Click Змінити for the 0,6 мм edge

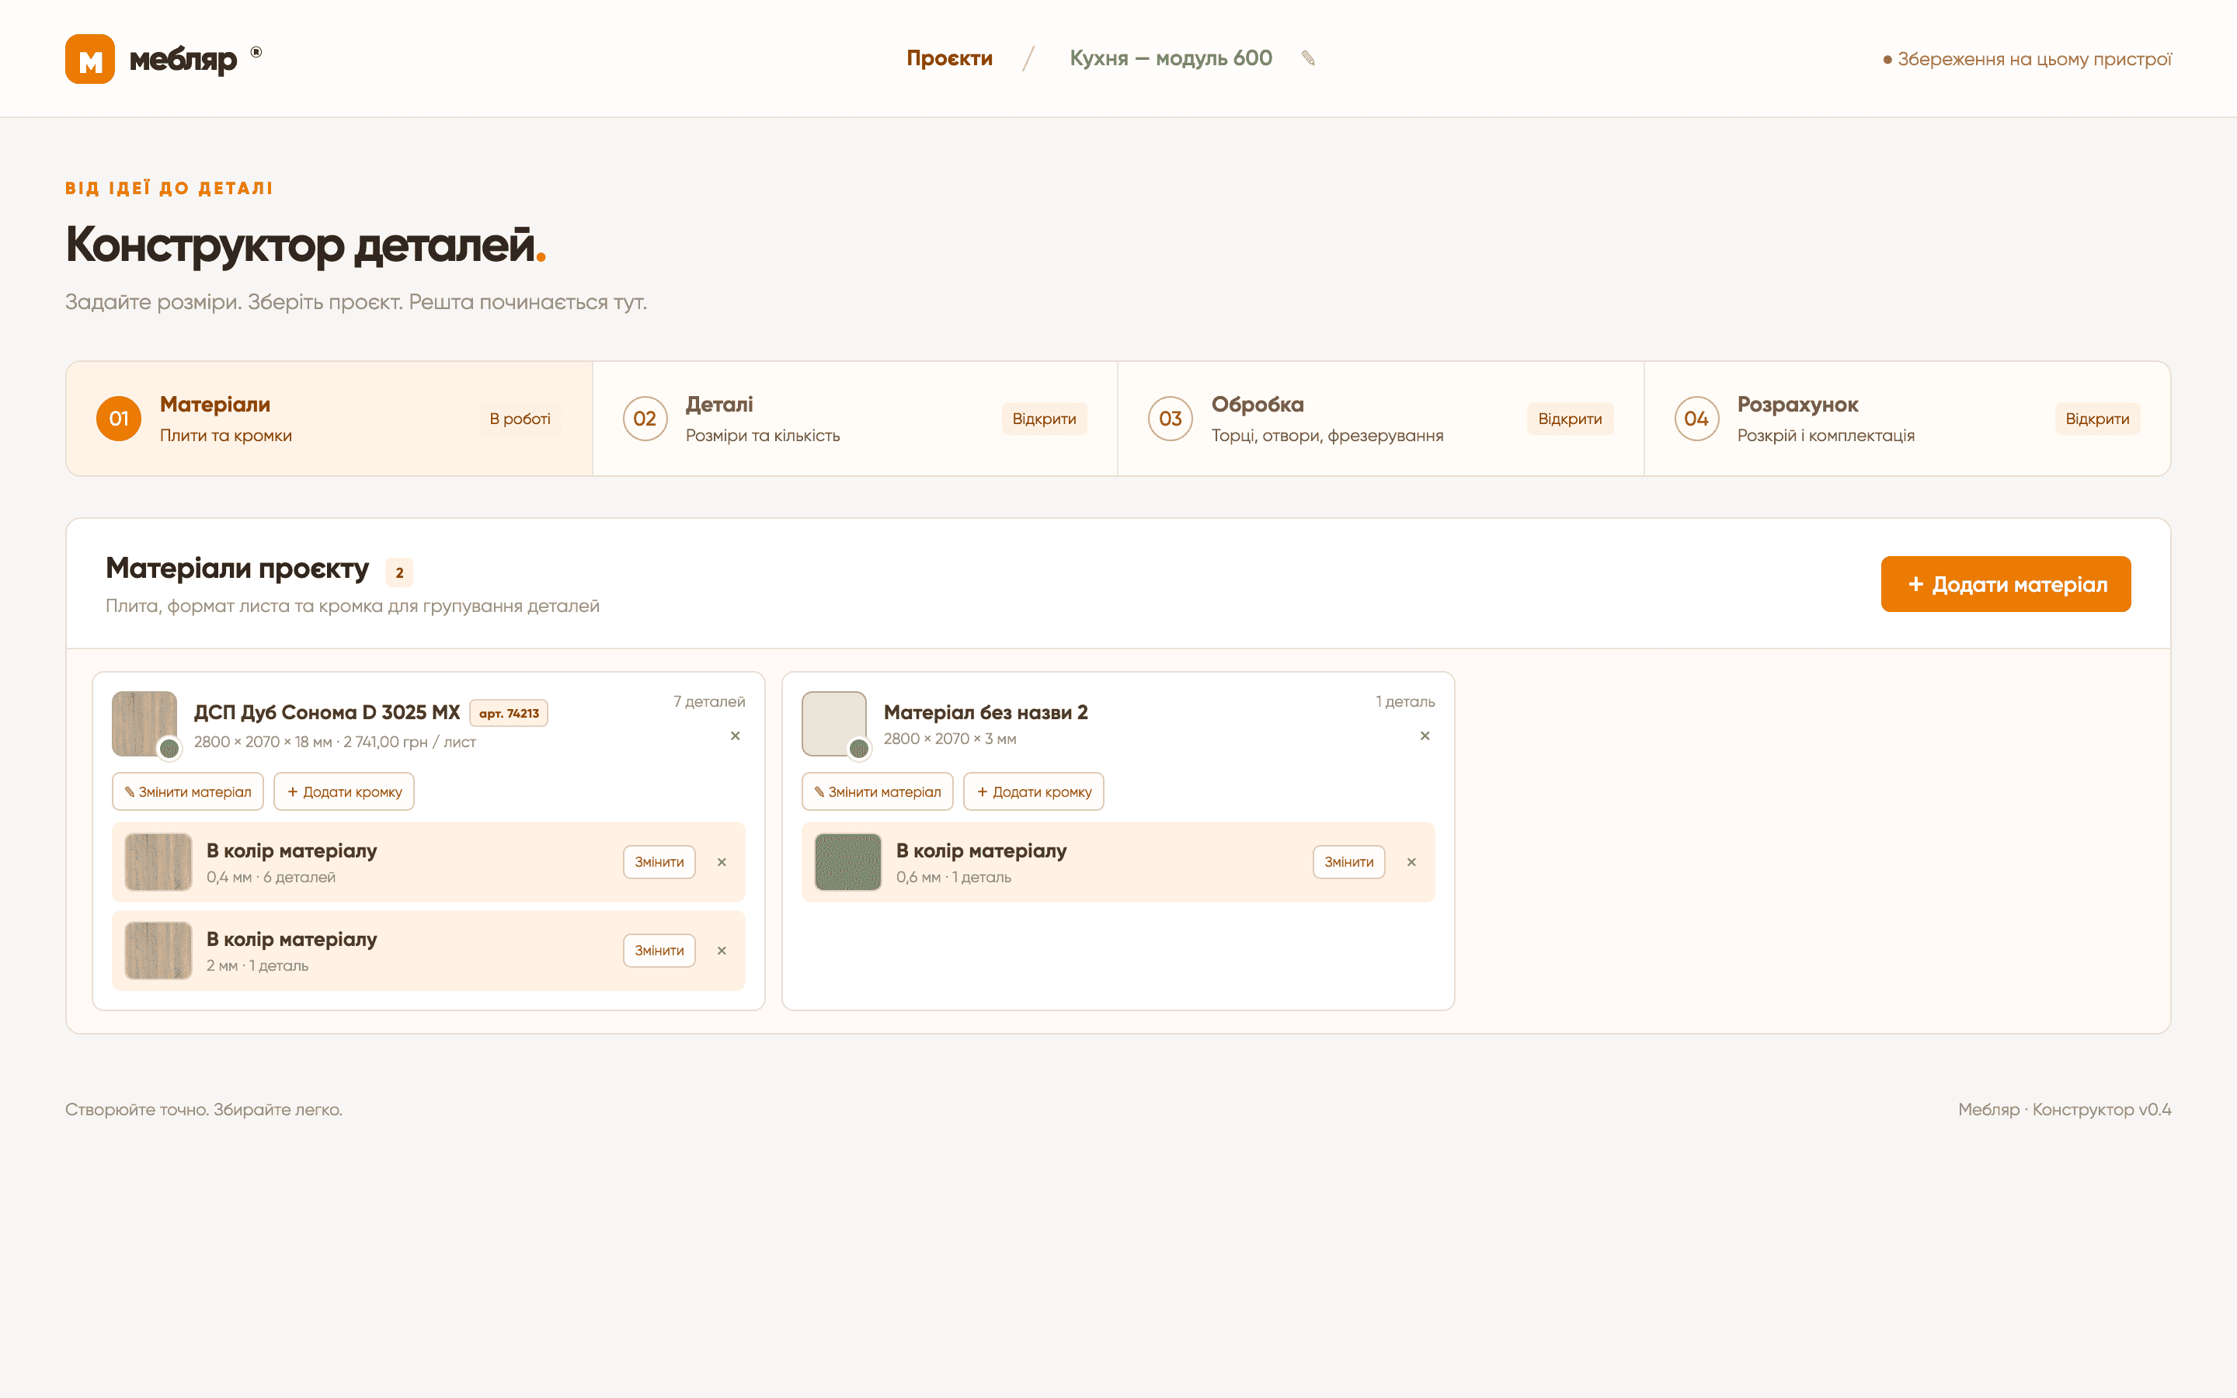[1348, 862]
